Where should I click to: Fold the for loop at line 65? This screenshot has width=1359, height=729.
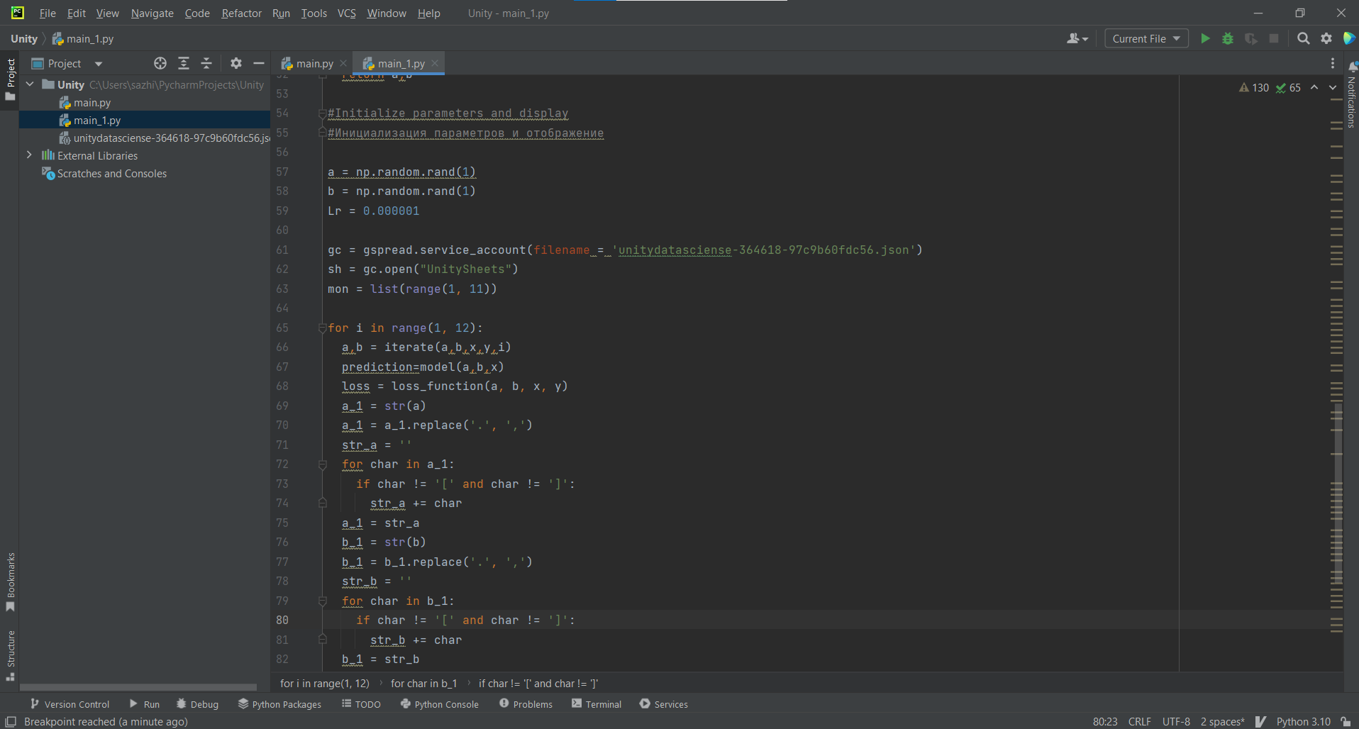tap(323, 328)
